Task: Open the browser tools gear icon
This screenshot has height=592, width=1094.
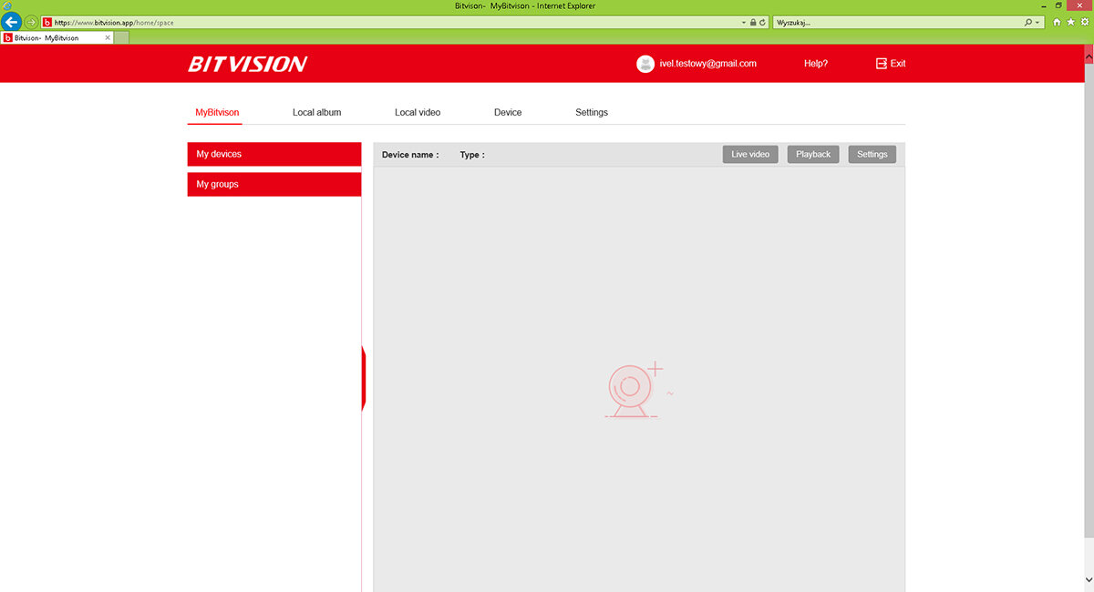Action: point(1082,22)
